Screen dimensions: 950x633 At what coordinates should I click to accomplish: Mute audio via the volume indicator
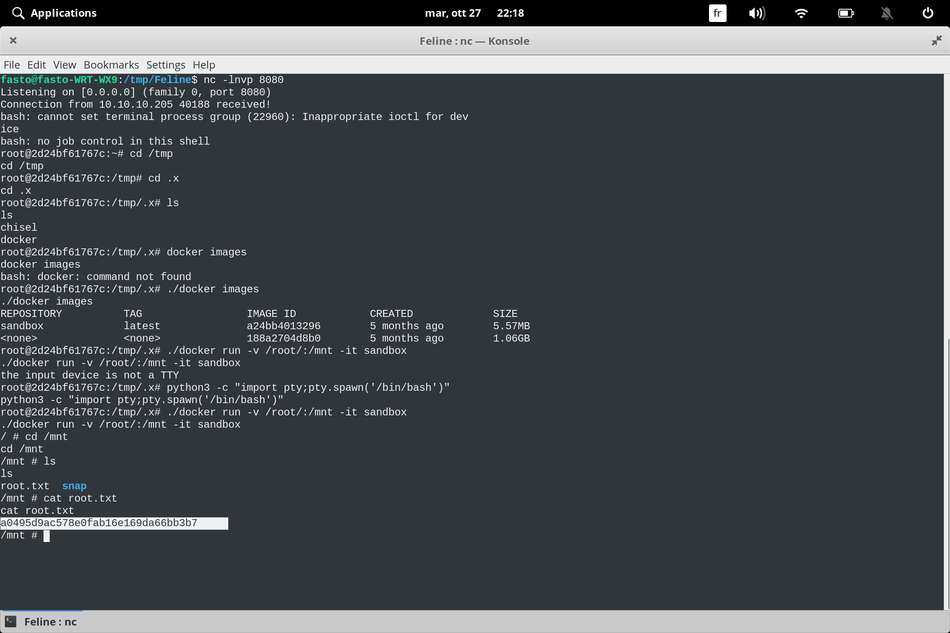coord(757,13)
